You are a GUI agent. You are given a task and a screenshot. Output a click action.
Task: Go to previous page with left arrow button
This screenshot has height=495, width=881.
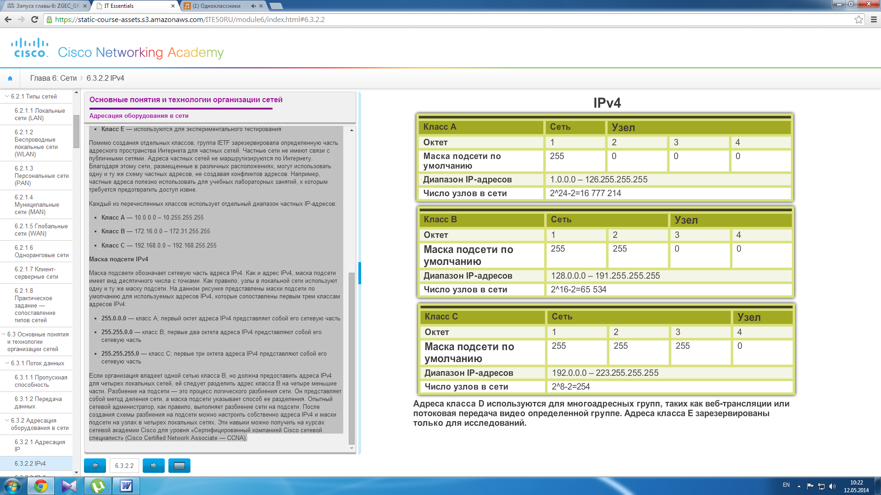coord(95,466)
